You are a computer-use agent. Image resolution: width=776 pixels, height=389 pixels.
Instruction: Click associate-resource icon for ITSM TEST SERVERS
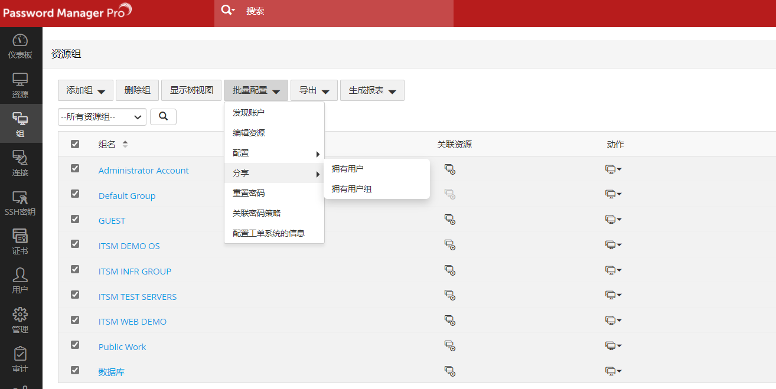click(x=449, y=295)
